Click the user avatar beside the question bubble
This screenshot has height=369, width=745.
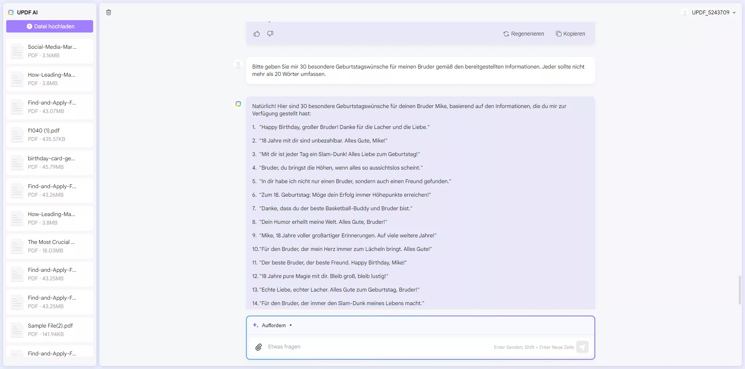pos(238,64)
